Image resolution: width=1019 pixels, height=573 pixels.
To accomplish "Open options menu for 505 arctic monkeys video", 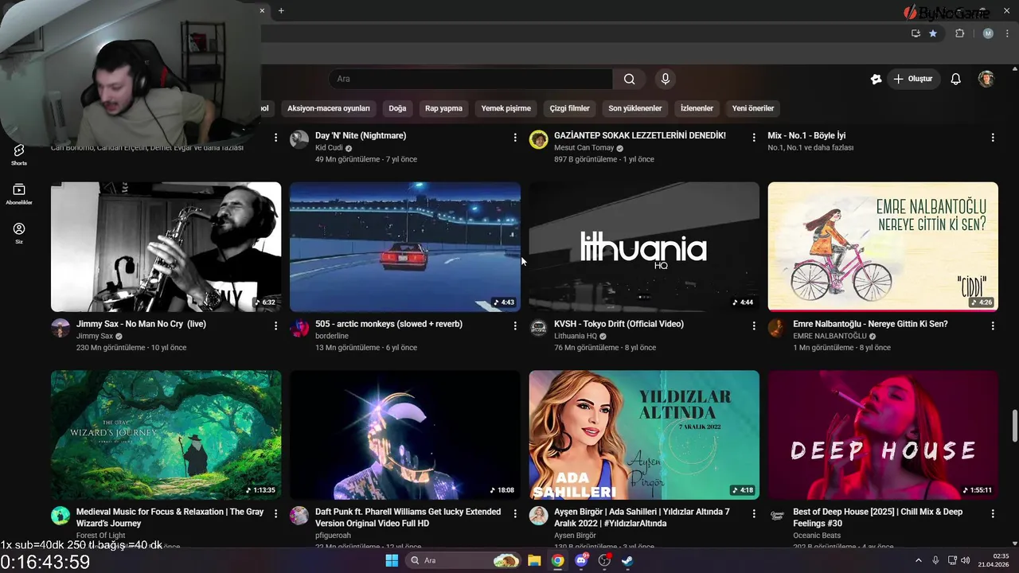I will [515, 325].
